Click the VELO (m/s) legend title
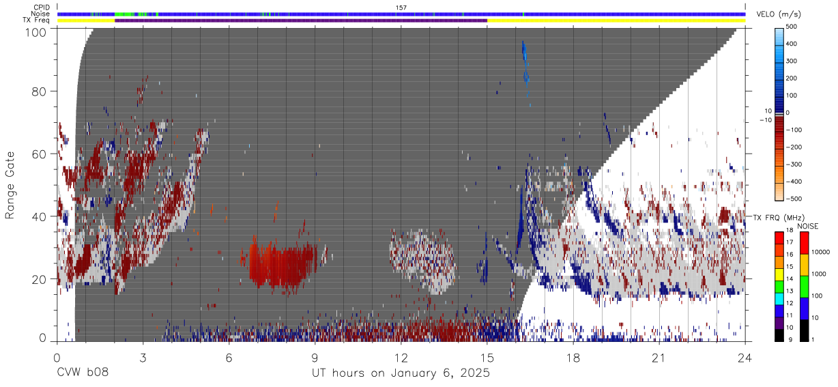The image size is (838, 387). point(779,15)
